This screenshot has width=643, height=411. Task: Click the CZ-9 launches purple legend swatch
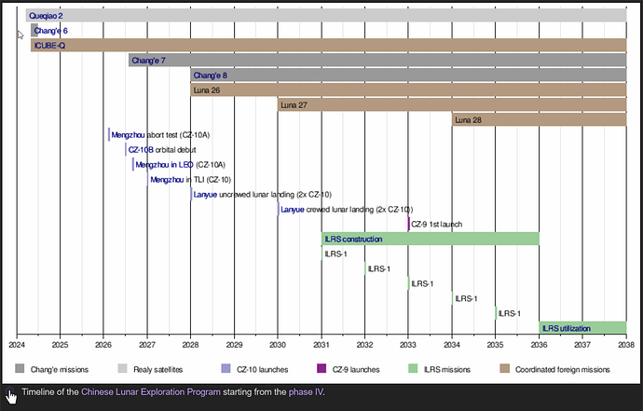[x=321, y=368]
